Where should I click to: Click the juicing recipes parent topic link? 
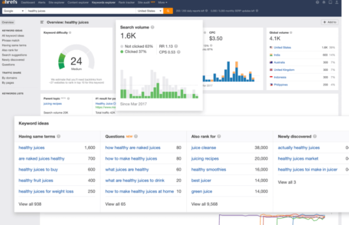[52, 103]
